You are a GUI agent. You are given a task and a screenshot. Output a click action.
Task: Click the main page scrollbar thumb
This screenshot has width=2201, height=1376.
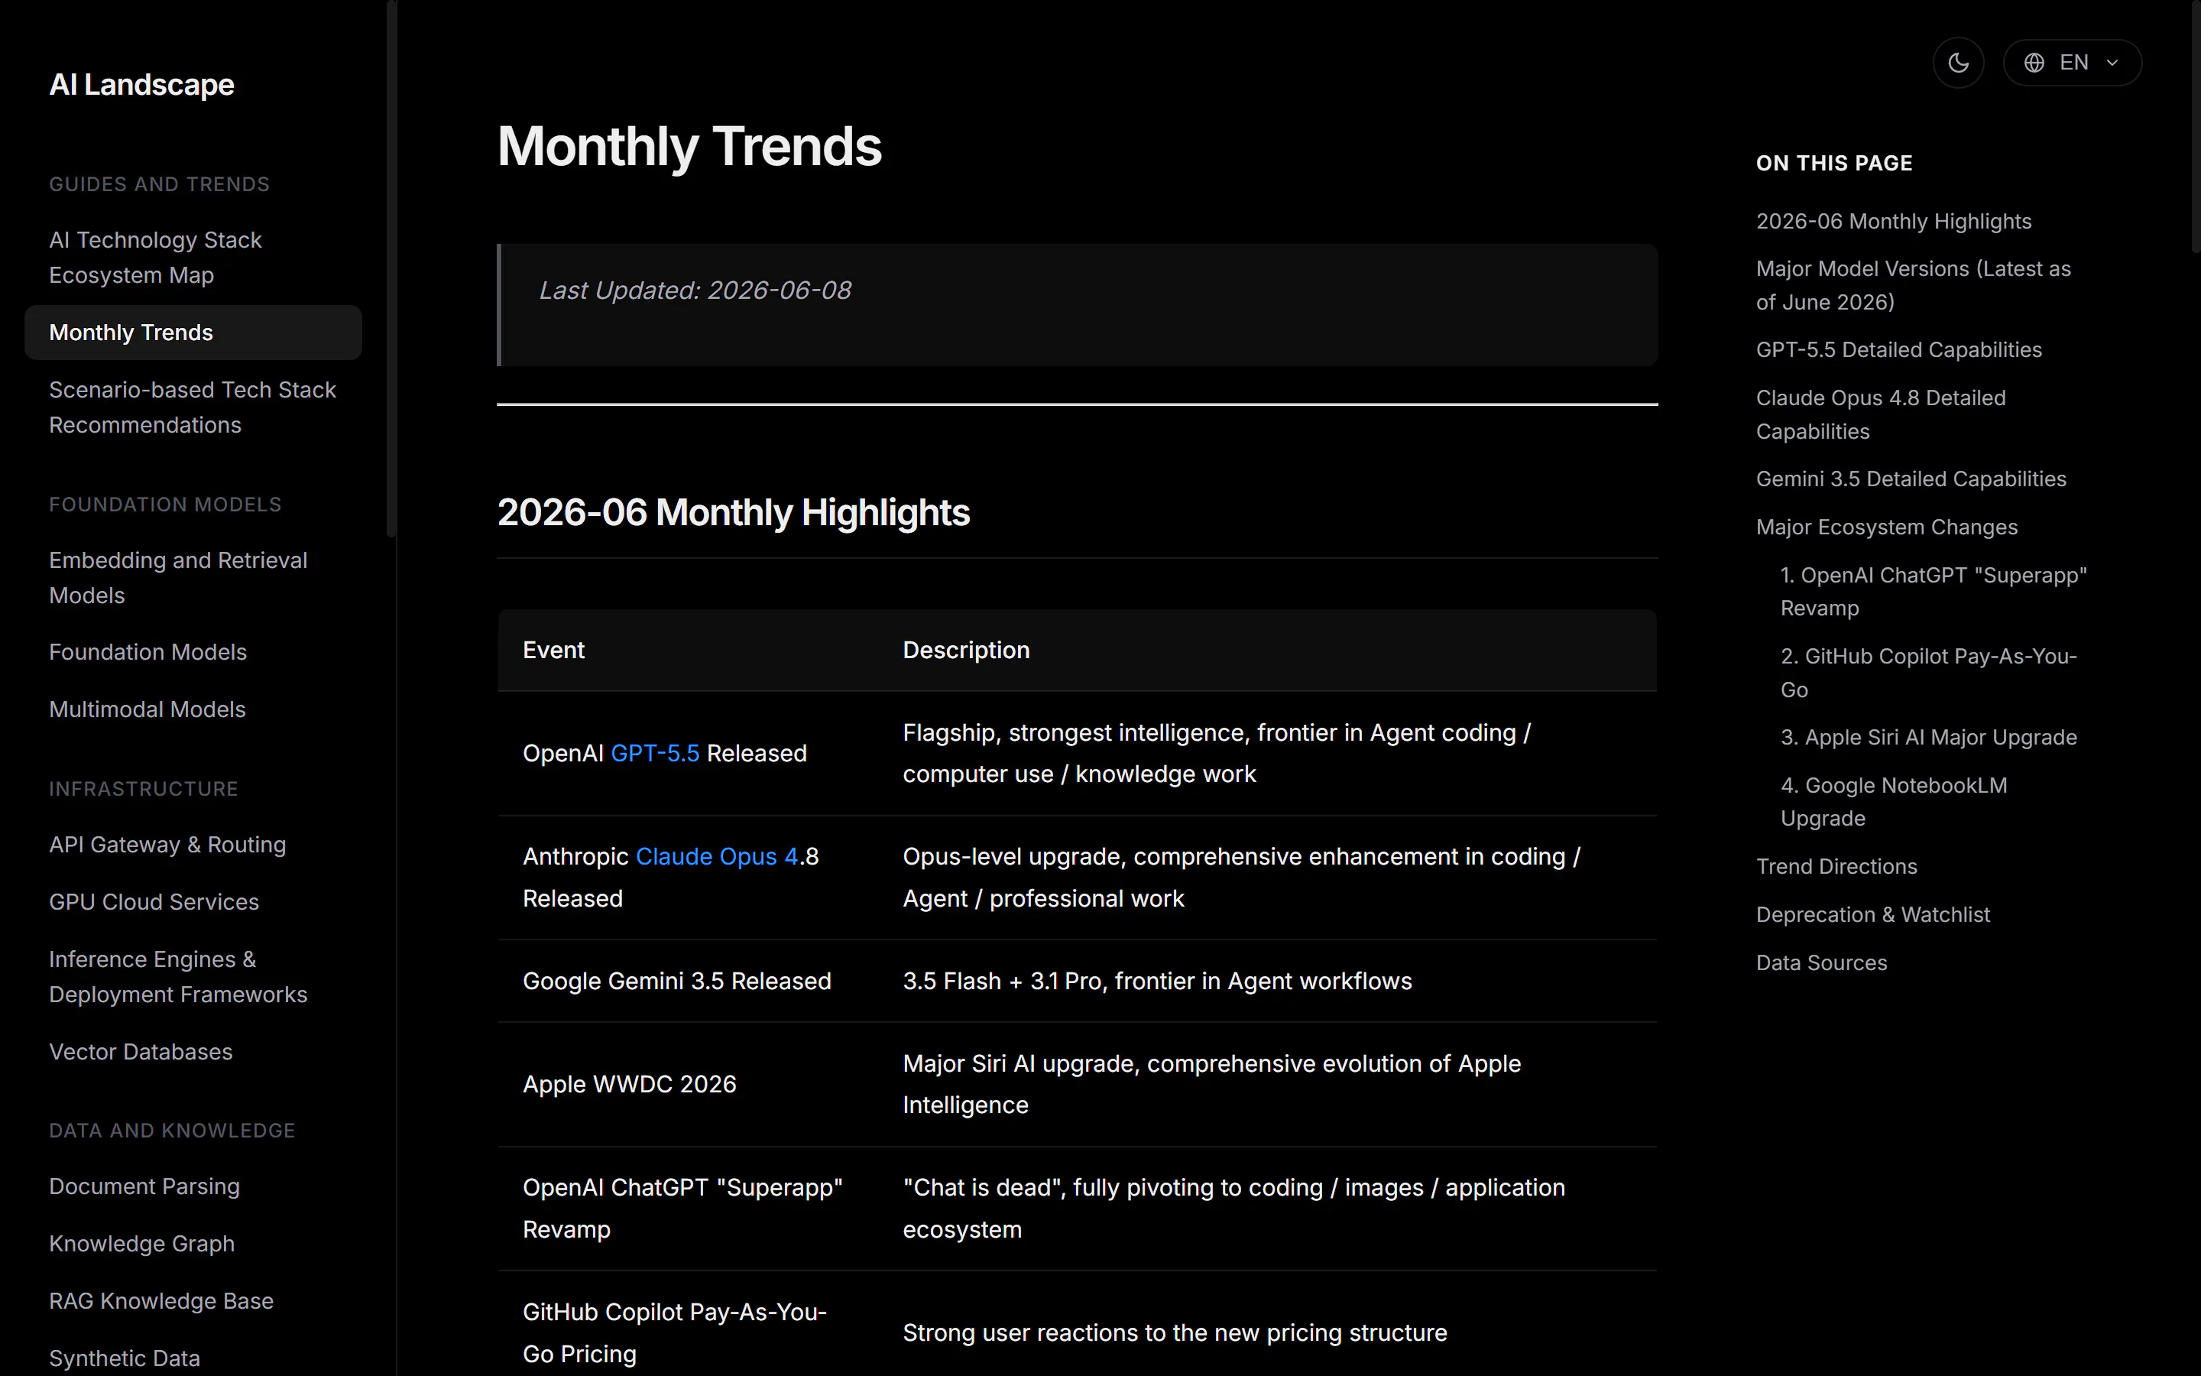pos(2195,125)
